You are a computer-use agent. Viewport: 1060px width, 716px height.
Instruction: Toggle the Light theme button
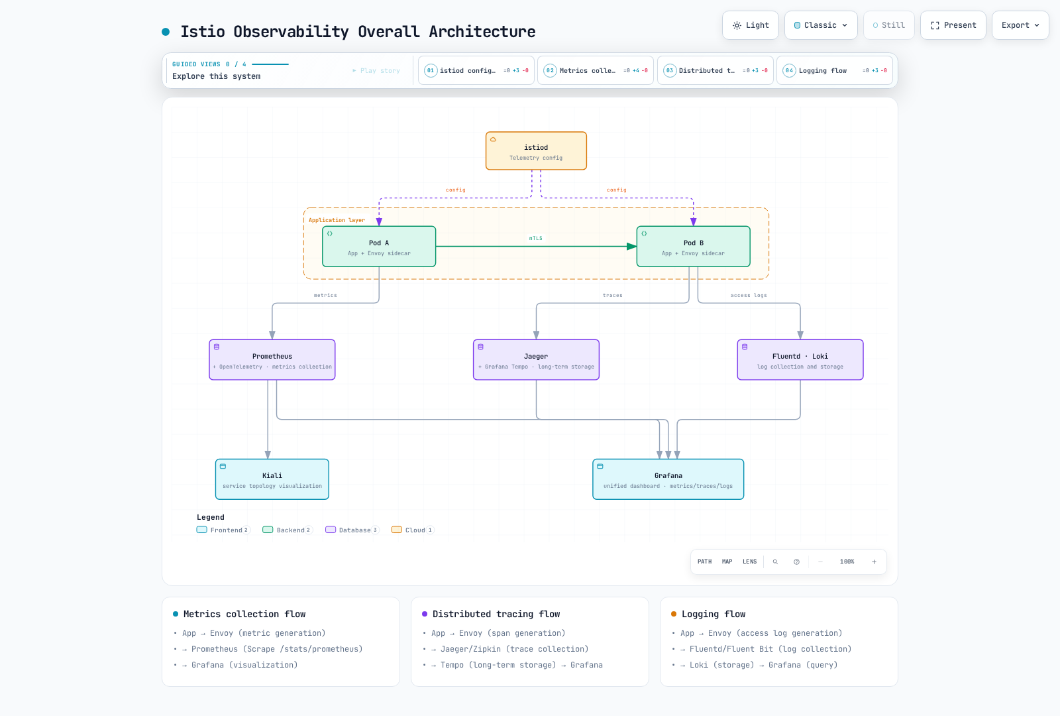click(x=751, y=25)
